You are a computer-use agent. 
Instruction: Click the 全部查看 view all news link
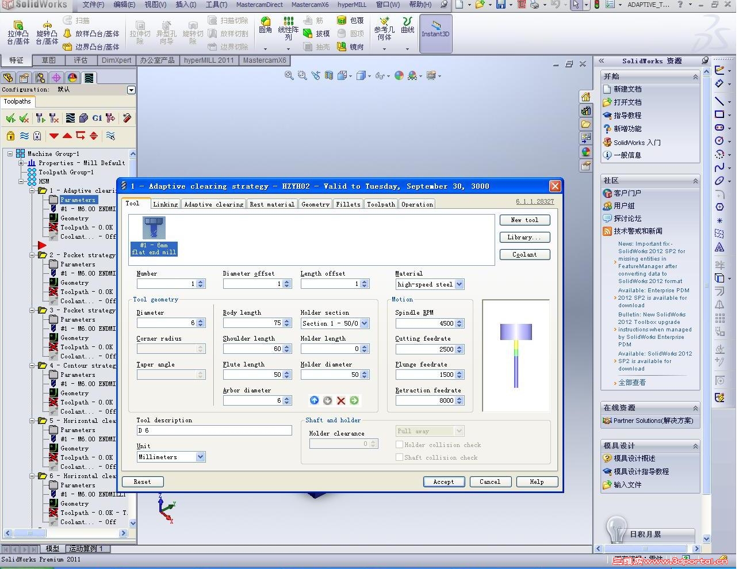point(631,383)
